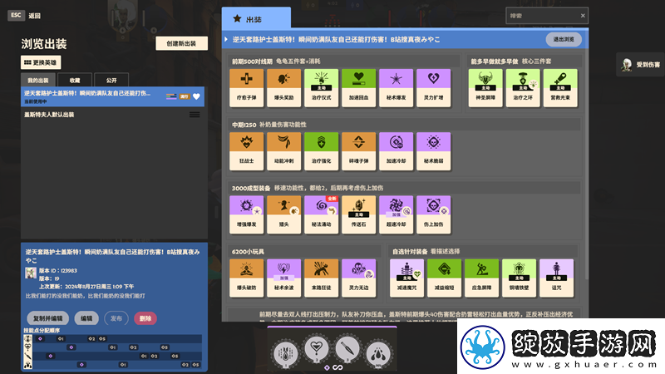Select the 治疗强化 item card
This screenshot has height=374, width=665.
click(x=321, y=151)
